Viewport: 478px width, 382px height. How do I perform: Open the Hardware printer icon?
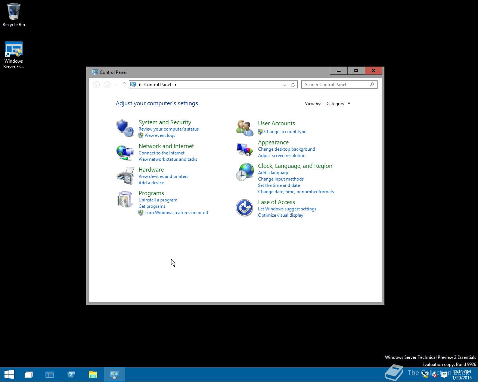(125, 176)
